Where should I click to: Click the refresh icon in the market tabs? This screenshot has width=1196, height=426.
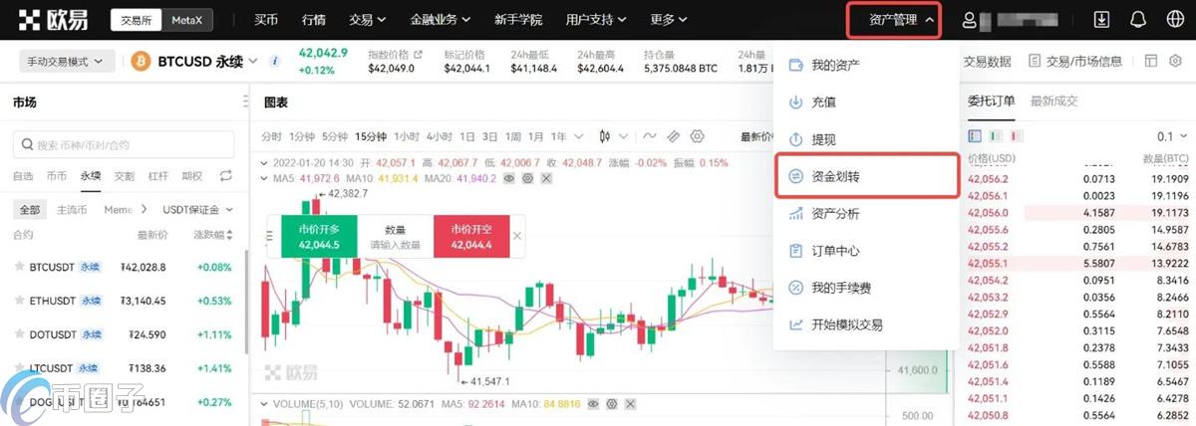coord(225,176)
